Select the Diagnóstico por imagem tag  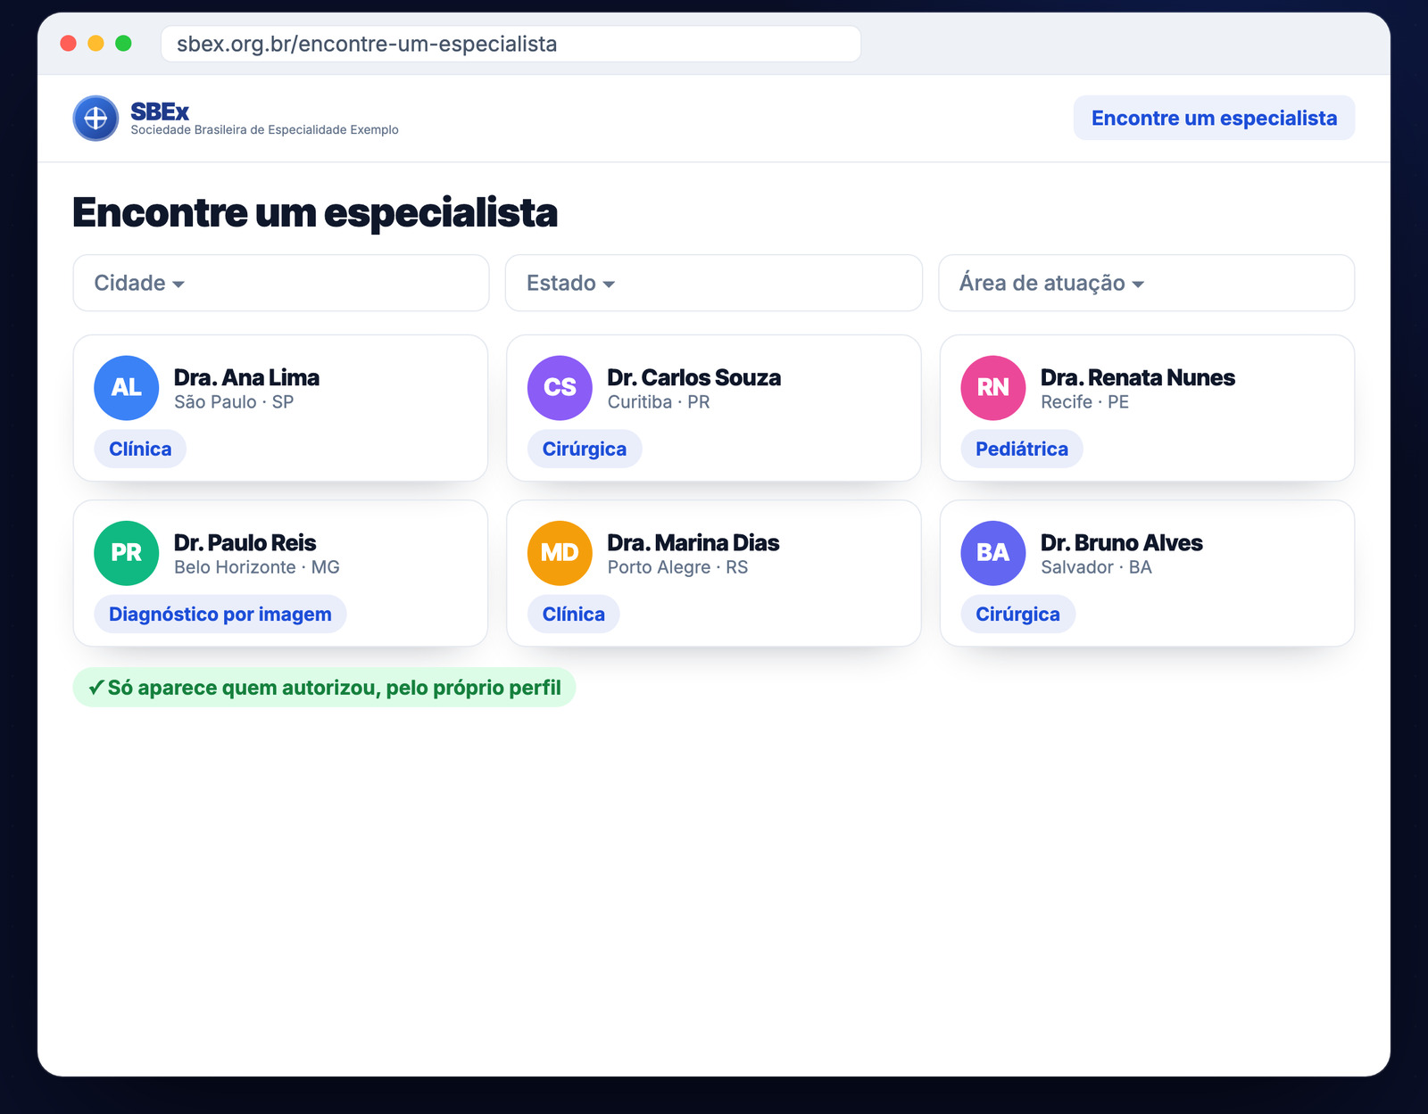pos(220,614)
